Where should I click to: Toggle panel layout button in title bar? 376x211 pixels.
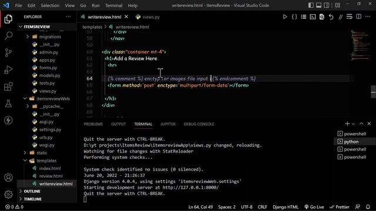click(318, 5)
